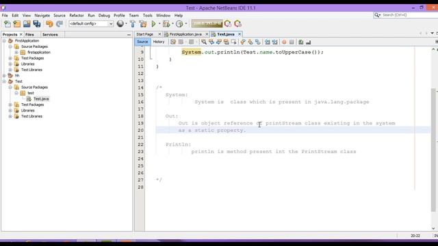Click the Debug Project icon
The image size is (438, 246).
coord(166,24)
